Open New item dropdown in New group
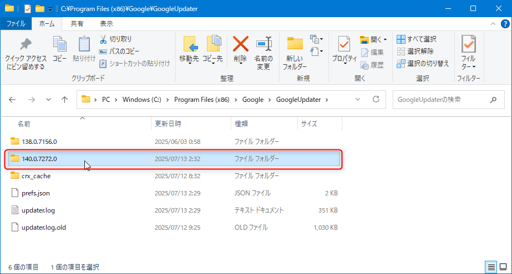512x274 pixels. pyautogui.click(x=316, y=39)
